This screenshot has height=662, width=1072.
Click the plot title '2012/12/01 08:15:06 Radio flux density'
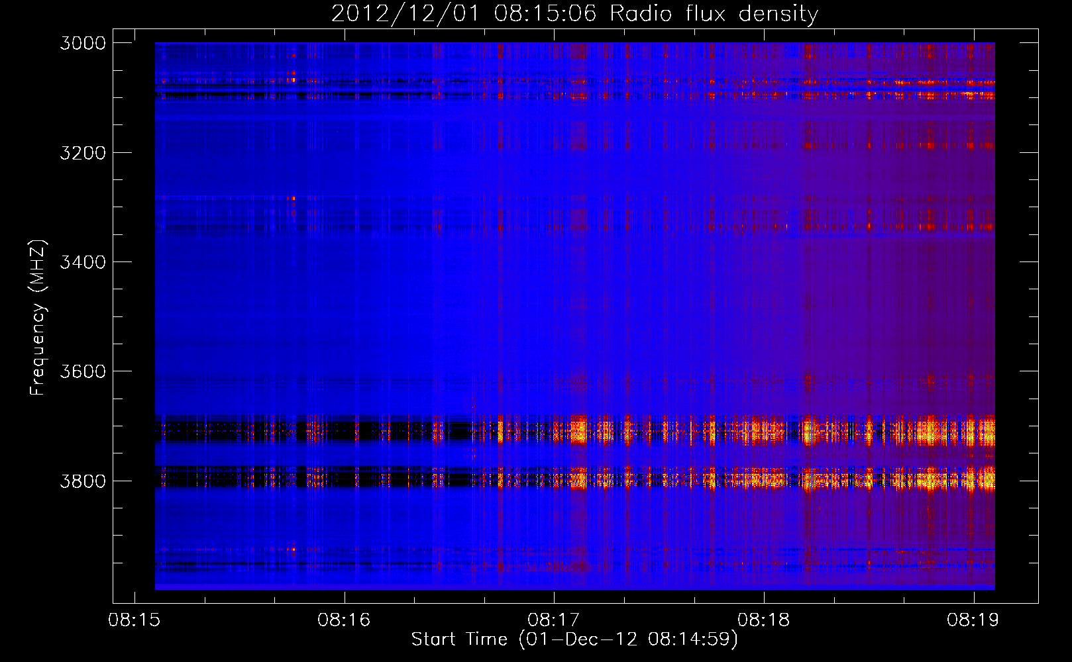click(574, 13)
